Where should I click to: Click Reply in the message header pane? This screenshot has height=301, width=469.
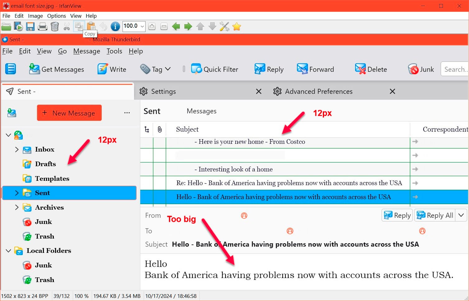tap(397, 215)
